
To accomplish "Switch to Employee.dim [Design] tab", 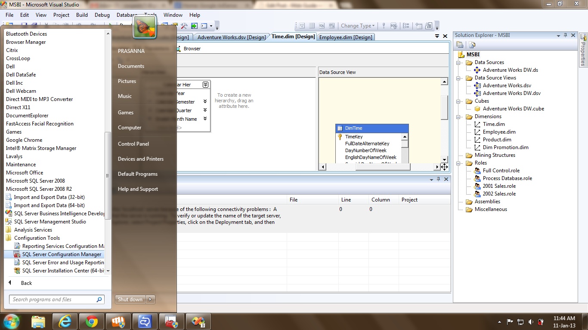I will click(346, 37).
